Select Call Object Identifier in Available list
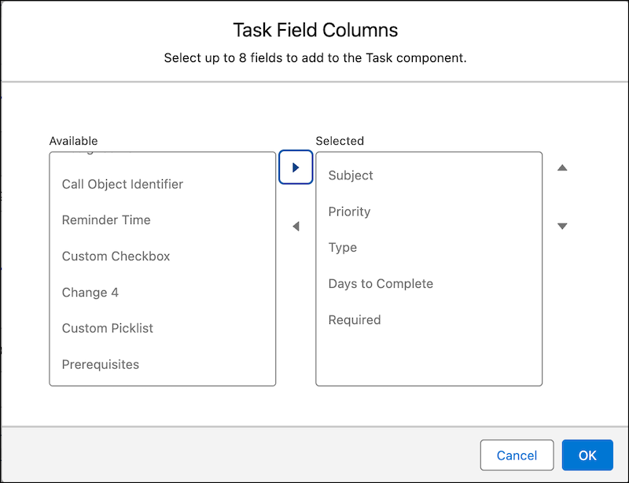629x483 pixels. pyautogui.click(x=163, y=184)
